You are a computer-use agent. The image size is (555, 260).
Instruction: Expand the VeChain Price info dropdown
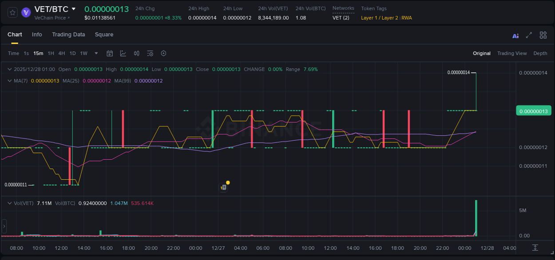click(x=50, y=18)
